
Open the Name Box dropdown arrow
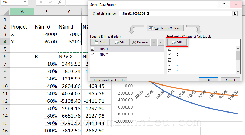25,2
